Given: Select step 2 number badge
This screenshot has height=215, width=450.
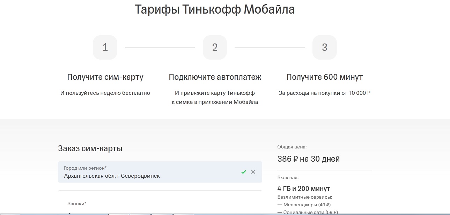Looking at the screenshot, I should click(x=215, y=47).
